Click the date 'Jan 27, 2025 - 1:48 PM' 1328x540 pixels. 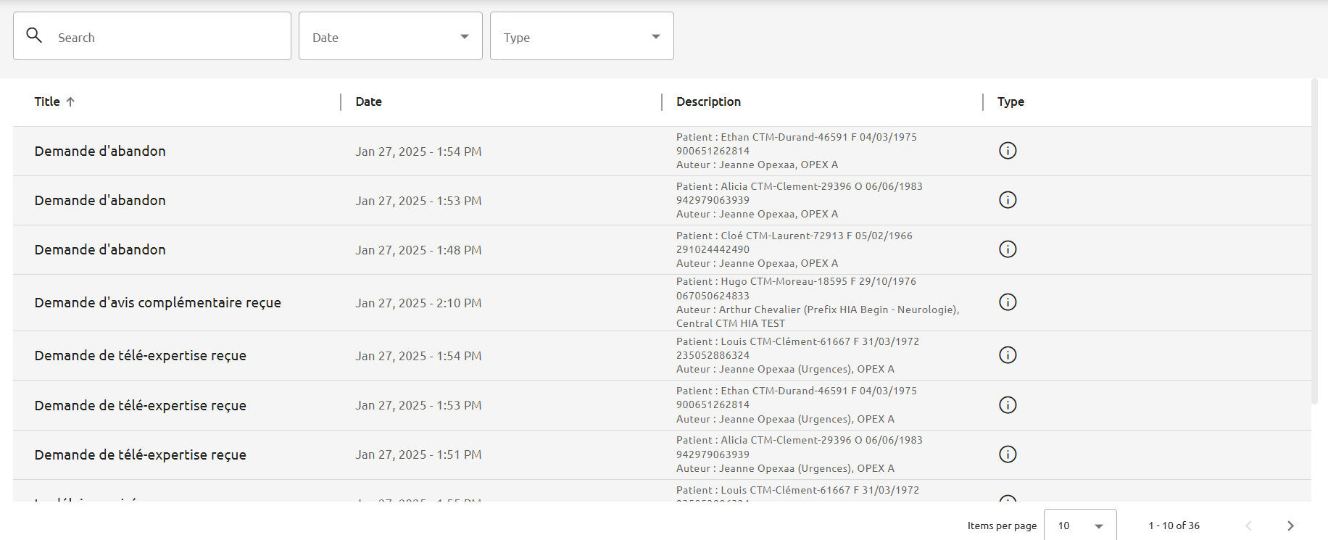coord(418,250)
